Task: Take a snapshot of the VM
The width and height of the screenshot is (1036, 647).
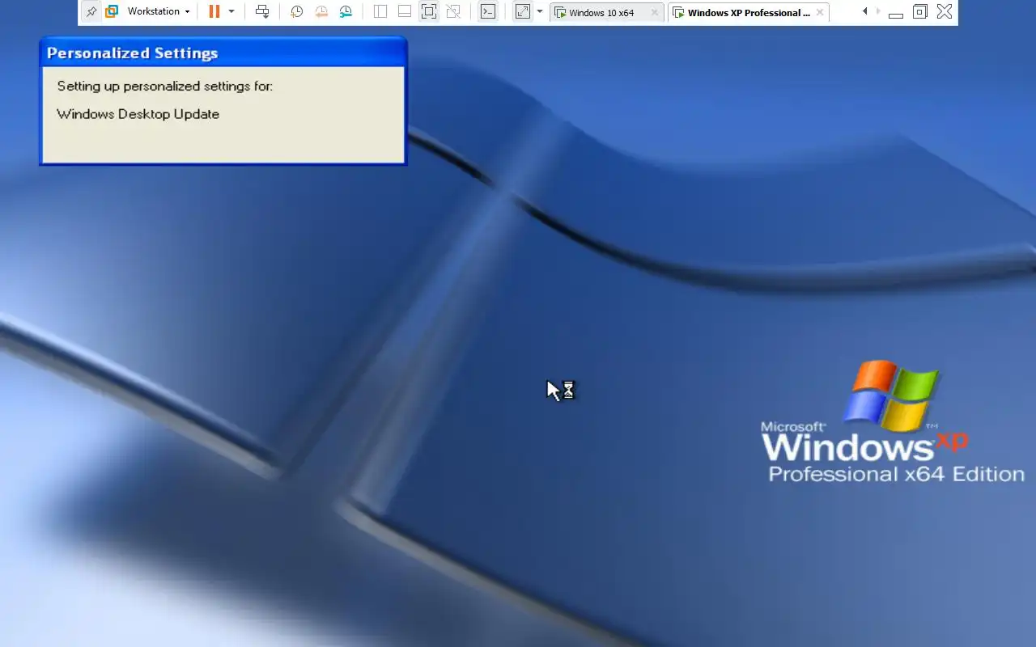Action: pyautogui.click(x=297, y=12)
